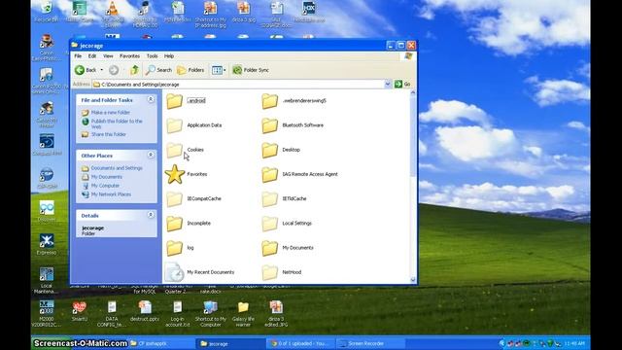Image resolution: width=622 pixels, height=350 pixels.
Task: Click the Expresso desktop icon
Action: [47, 244]
